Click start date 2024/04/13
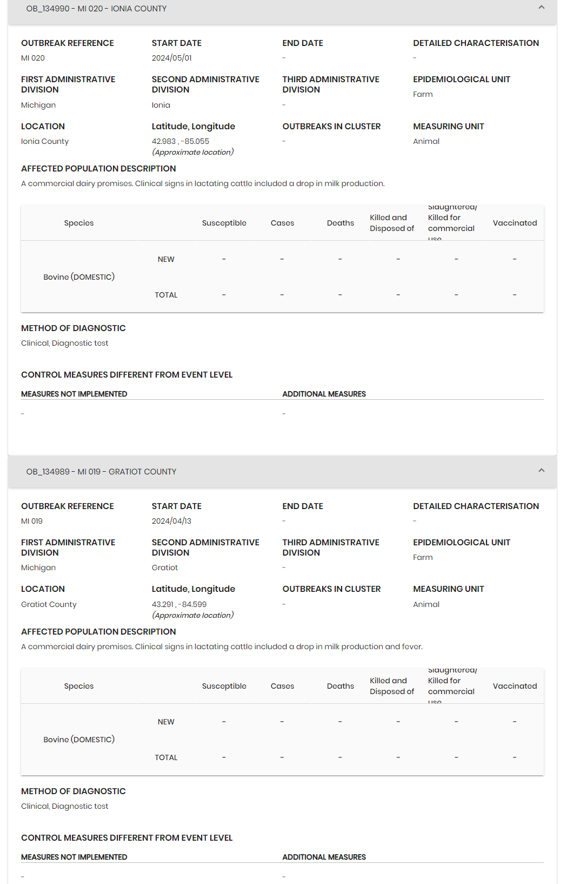The image size is (567, 884). coord(171,521)
